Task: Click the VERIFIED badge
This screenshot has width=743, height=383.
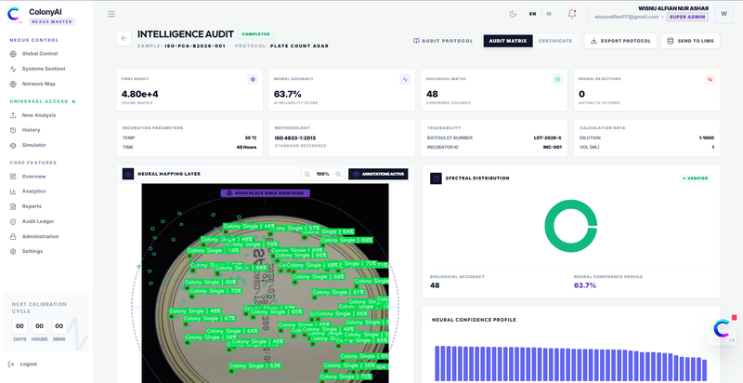Action: click(x=696, y=178)
